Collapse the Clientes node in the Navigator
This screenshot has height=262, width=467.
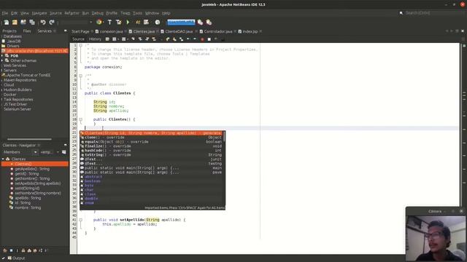pyautogui.click(x=3, y=159)
